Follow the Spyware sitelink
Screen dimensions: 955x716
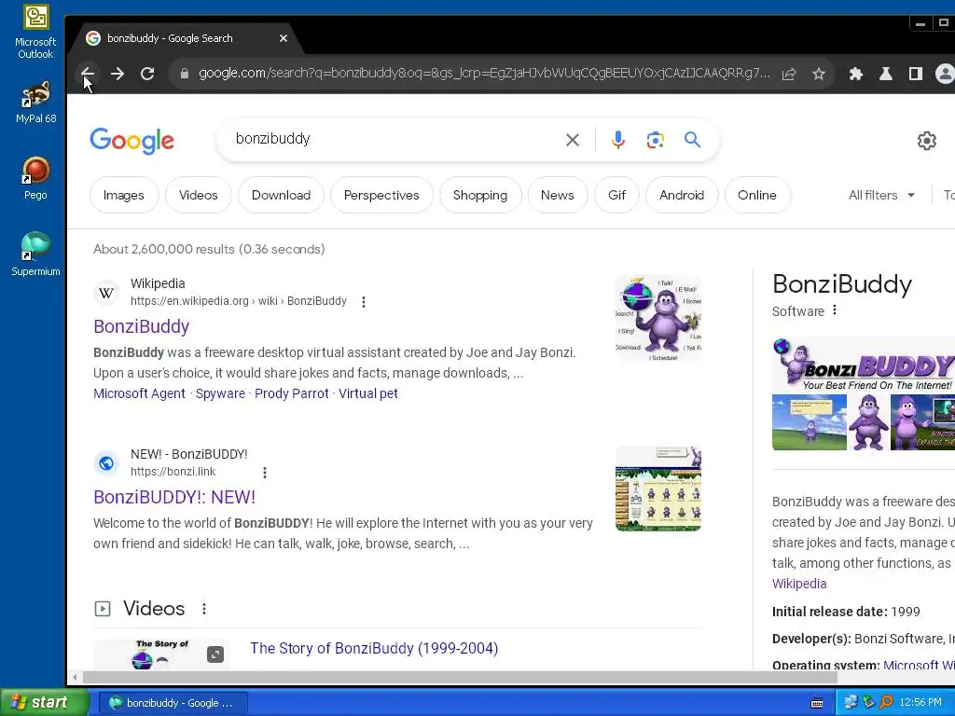click(220, 393)
